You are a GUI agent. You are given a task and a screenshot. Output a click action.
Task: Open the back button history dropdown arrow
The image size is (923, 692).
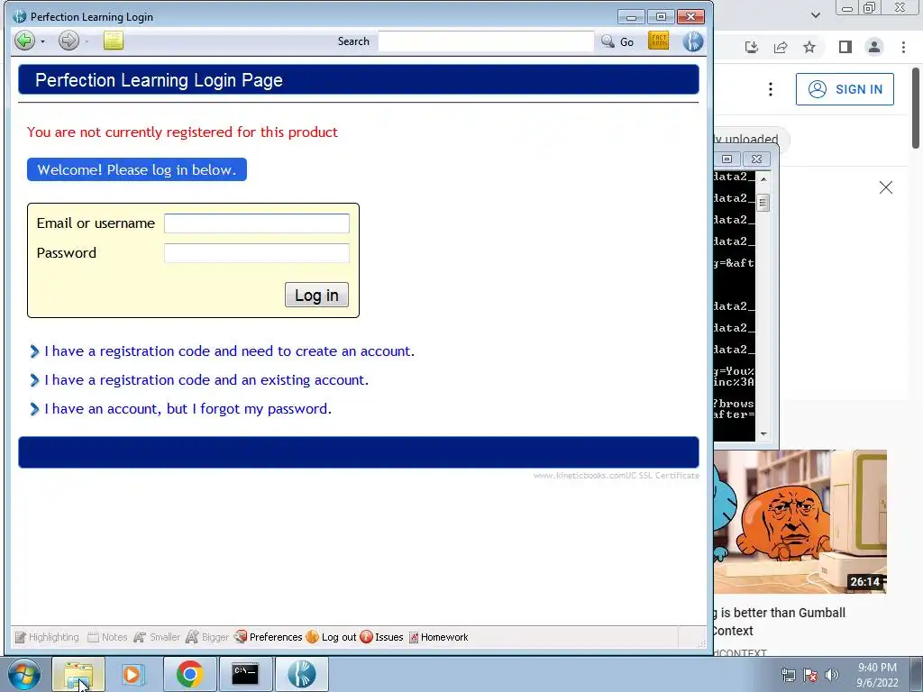pos(42,41)
